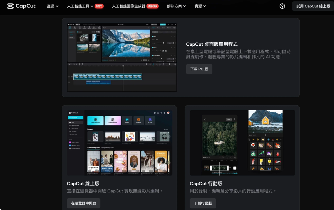Click the 試用 CapCut 線上版 button
Screen dimensions: 334x210
point(313,6)
